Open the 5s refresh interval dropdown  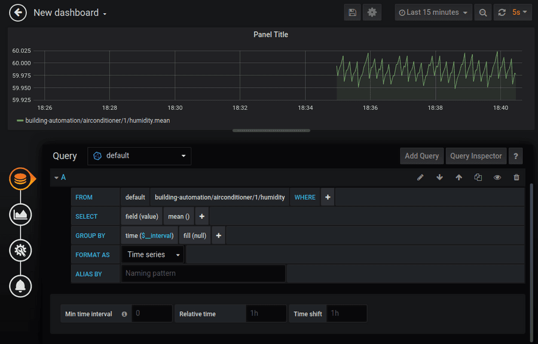pyautogui.click(x=520, y=13)
